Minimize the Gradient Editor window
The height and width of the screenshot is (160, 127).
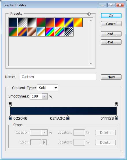click(103, 5)
